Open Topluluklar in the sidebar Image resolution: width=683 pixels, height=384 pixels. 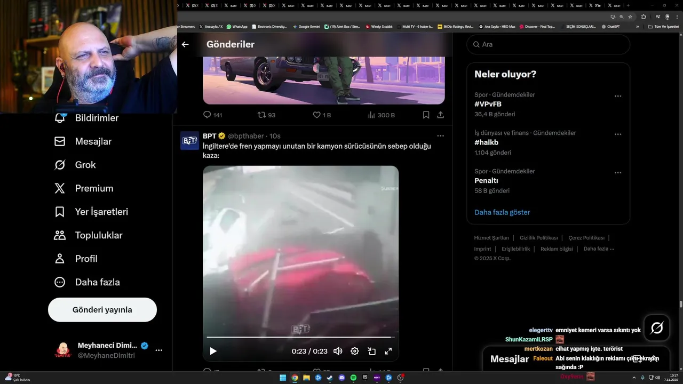(x=89, y=235)
